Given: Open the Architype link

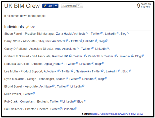Looking at the screenshot, I should (45, 86).
